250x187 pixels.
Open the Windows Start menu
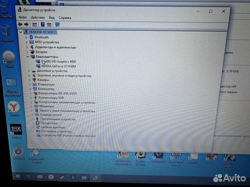click(18, 176)
